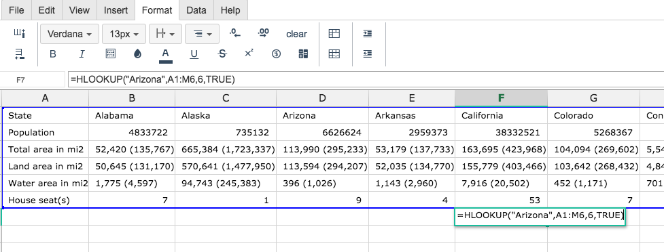Toggle italic text style
Image resolution: width=664 pixels, height=252 pixels.
point(82,54)
